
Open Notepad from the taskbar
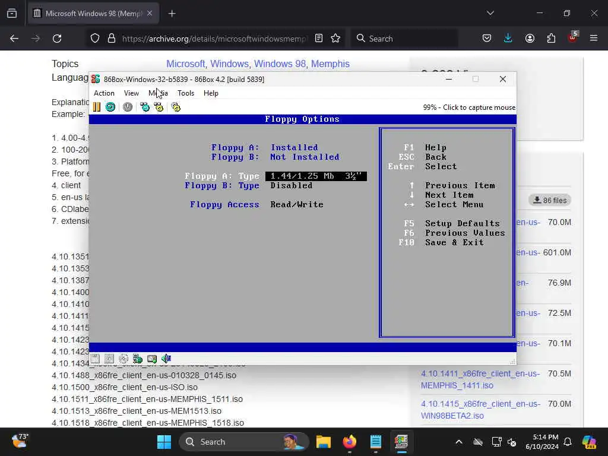(x=375, y=442)
